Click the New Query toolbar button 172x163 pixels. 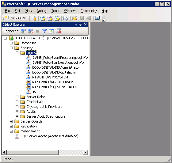click(16, 18)
